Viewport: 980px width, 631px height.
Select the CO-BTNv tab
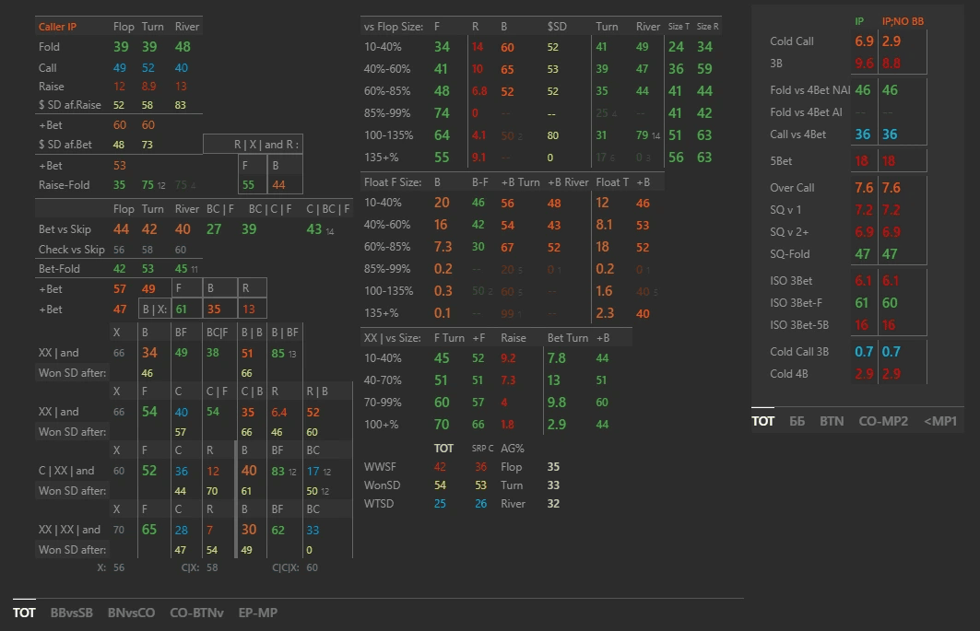196,613
